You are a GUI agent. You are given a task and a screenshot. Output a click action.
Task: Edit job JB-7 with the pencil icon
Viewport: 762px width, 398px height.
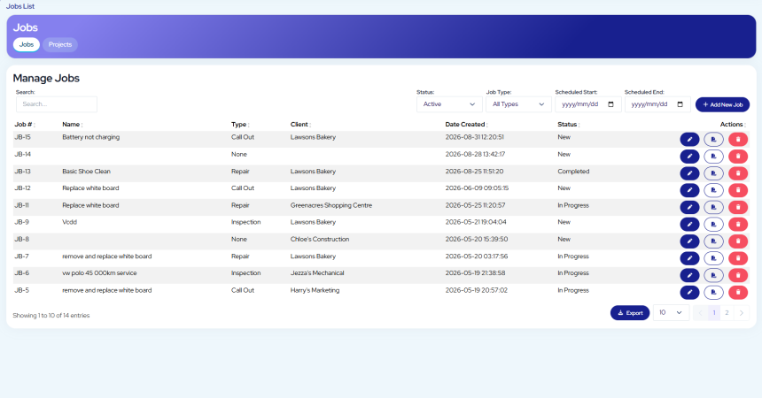point(689,258)
